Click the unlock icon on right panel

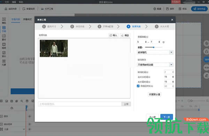tap(207, 51)
